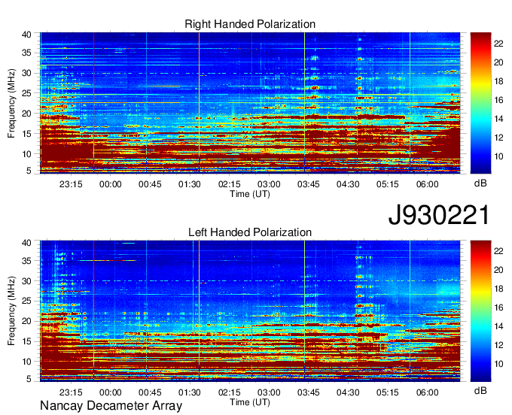Viewport: 512px width, 415px height.
Task: Pick the 03:00 time tick of Left Handed plot
Action: pyautogui.click(x=269, y=392)
